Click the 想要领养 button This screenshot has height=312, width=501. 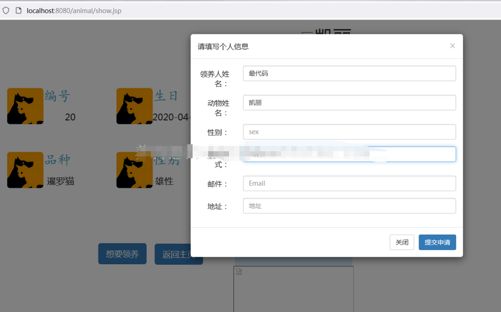[122, 254]
